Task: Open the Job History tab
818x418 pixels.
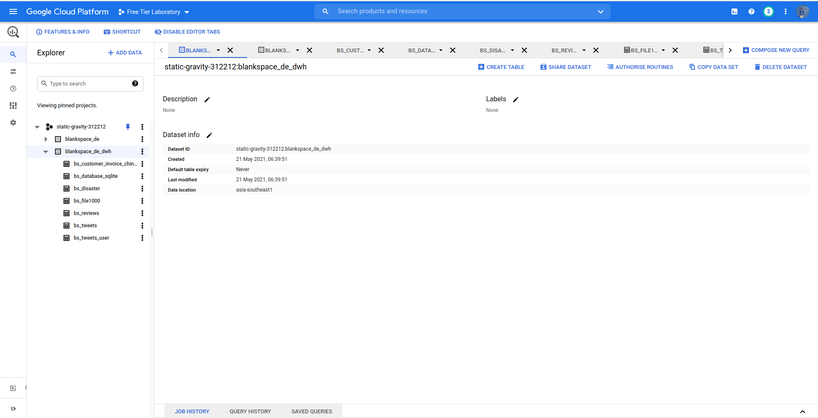Action: click(192, 412)
